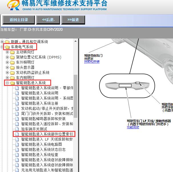Image resolution: width=173 pixels, height=172 pixels.
Task: Open the 拆卸和安装 link
Action: (x=92, y=62)
